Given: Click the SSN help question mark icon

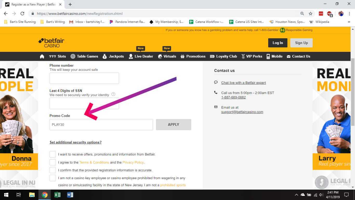Looking at the screenshot, I should [113, 94].
